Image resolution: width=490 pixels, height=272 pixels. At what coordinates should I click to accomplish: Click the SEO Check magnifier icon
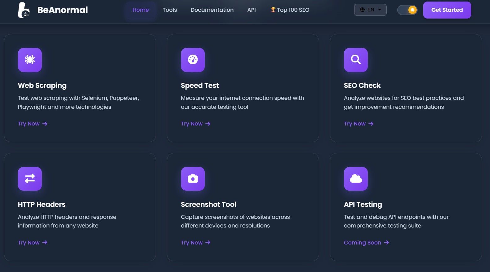point(356,60)
